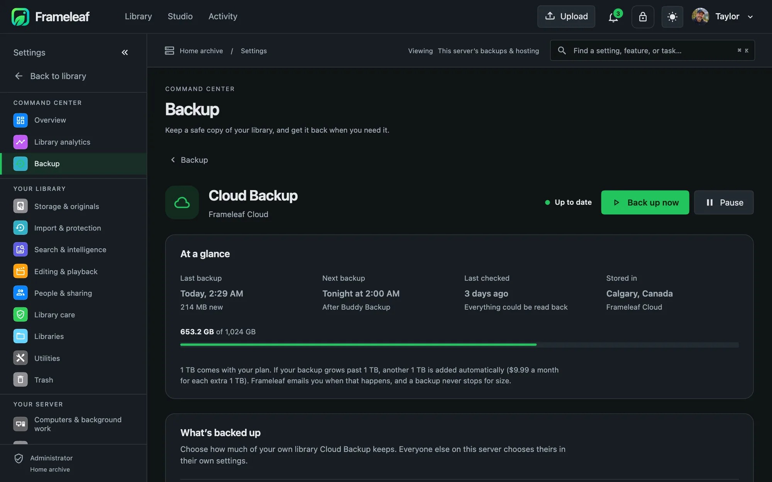
Task: Pause the cloud backup
Action: (x=724, y=202)
